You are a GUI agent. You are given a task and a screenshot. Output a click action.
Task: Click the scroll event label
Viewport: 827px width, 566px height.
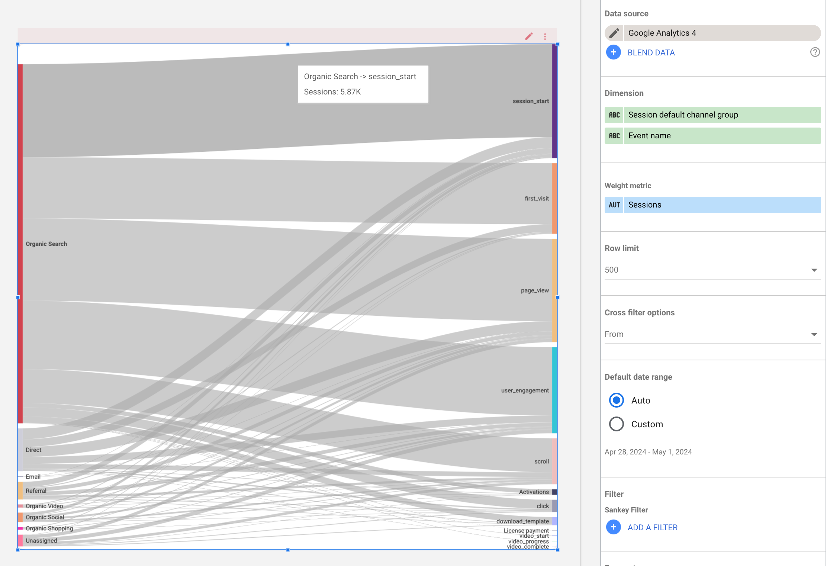(x=541, y=462)
